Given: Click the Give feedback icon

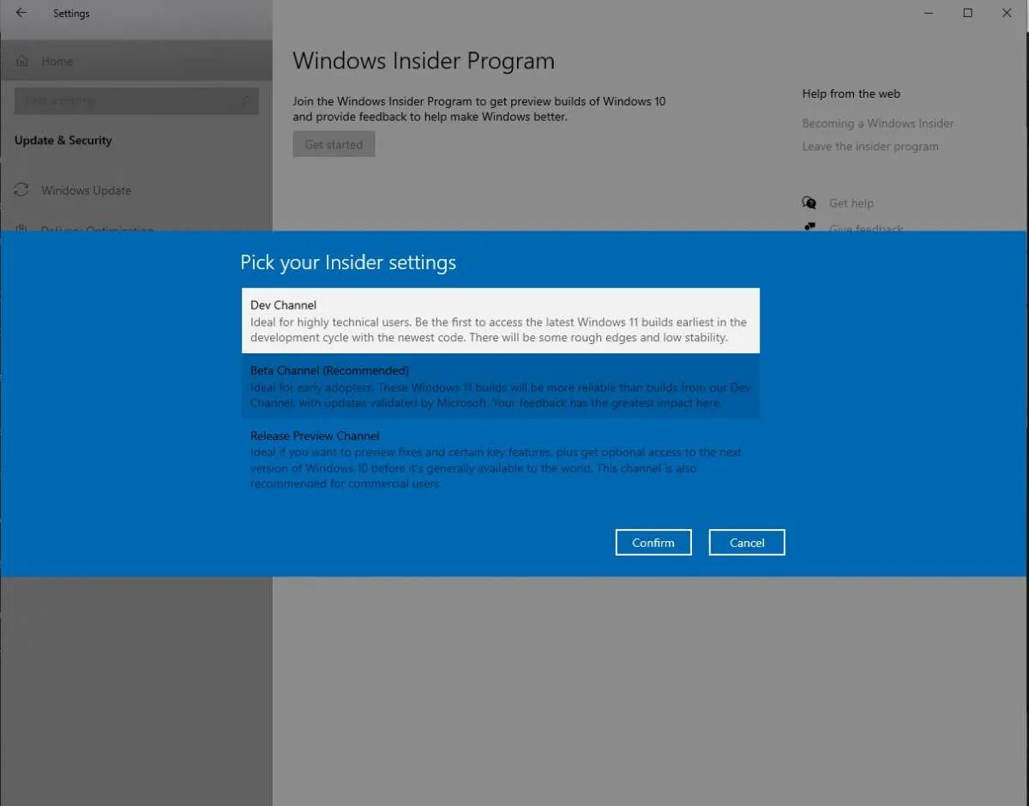Looking at the screenshot, I should point(809,228).
